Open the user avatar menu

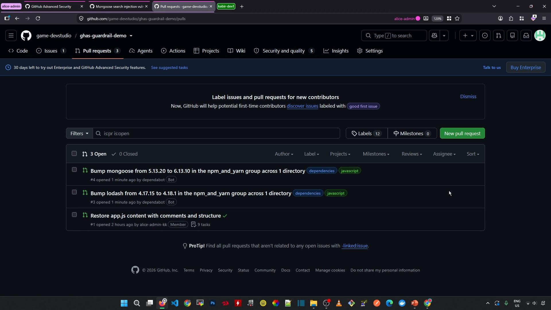click(540, 36)
